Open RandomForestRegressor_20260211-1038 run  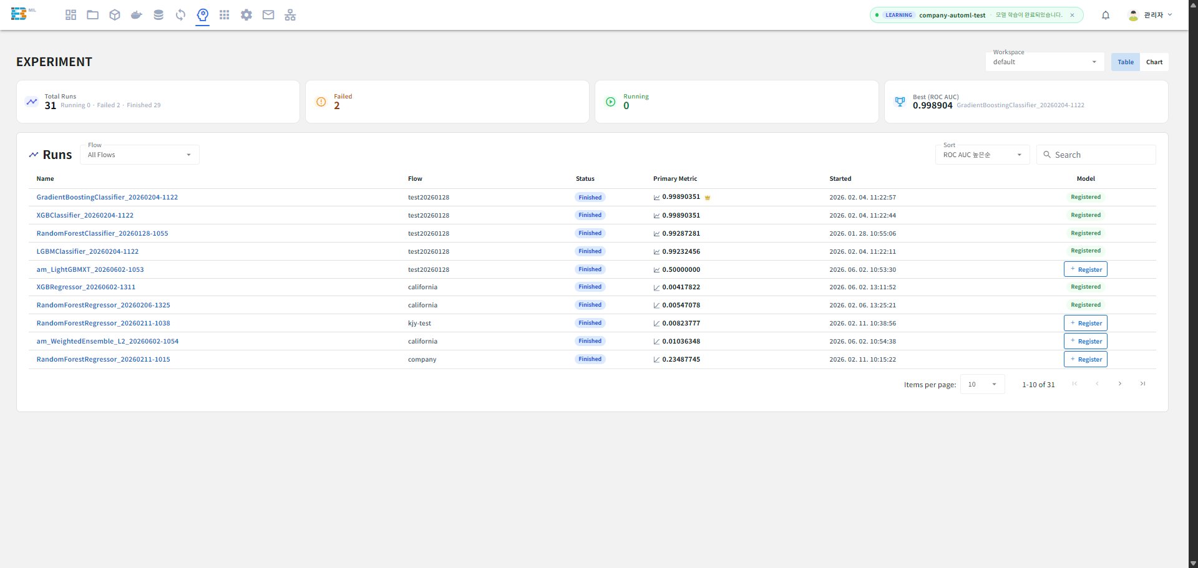(103, 323)
